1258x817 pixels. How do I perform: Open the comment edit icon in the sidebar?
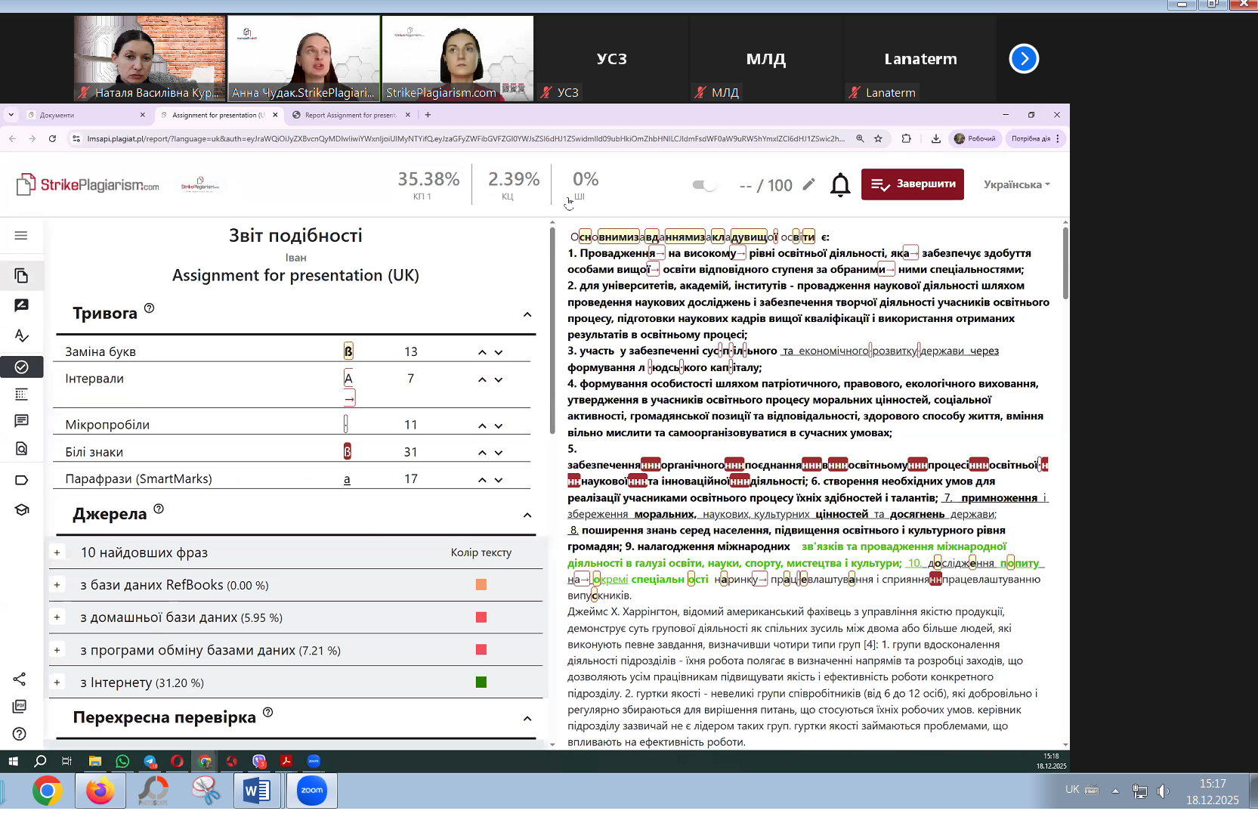[x=21, y=305]
